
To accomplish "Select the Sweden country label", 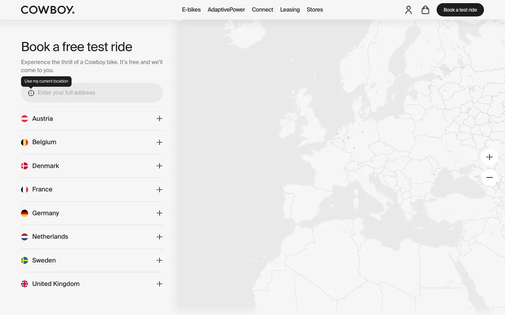I will click(44, 260).
